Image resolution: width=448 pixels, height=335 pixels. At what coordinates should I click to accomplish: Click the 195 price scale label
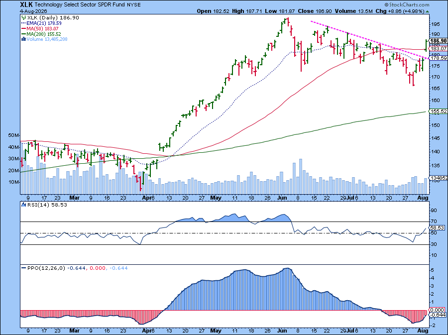[436, 24]
